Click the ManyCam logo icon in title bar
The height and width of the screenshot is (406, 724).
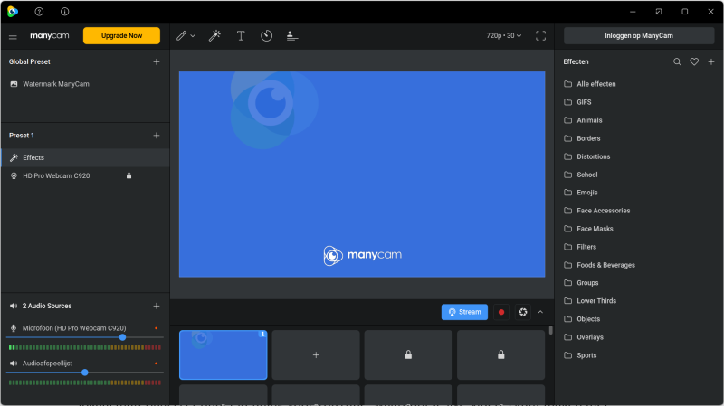click(13, 12)
